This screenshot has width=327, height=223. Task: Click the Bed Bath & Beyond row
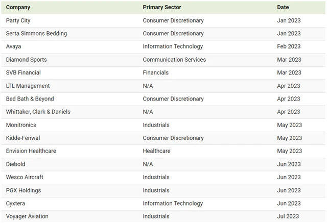point(30,99)
